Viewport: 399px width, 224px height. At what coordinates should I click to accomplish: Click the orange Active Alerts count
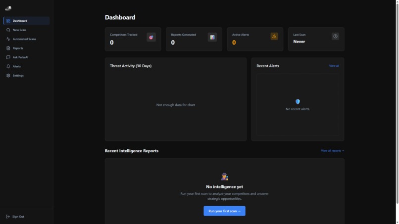pos(234,43)
